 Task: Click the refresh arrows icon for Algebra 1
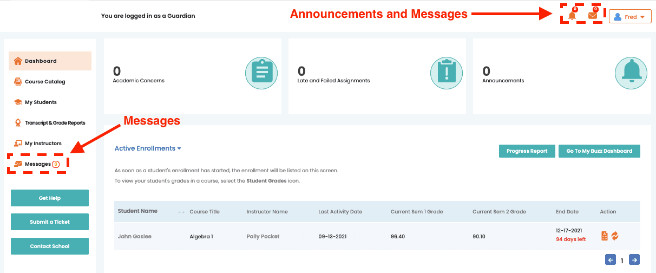coord(615,236)
